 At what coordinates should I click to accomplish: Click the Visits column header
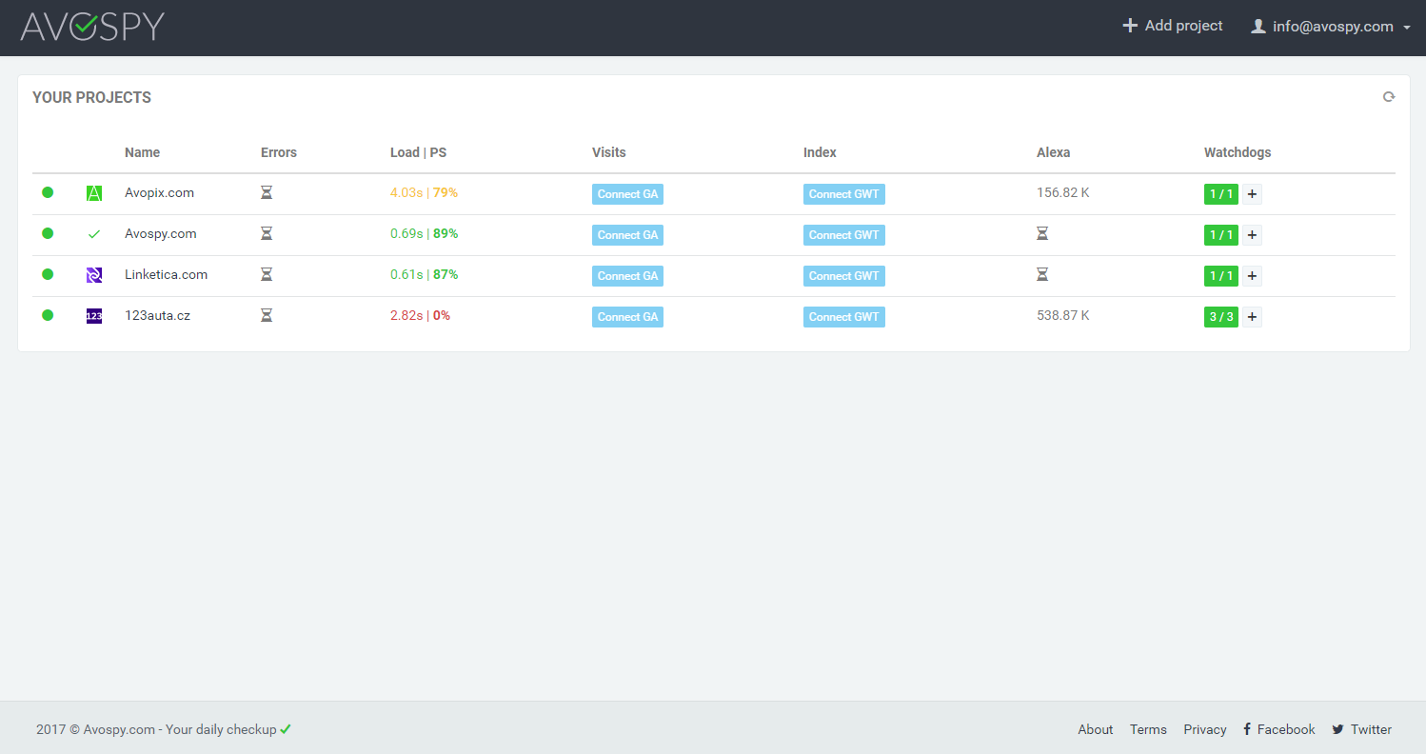coord(609,152)
